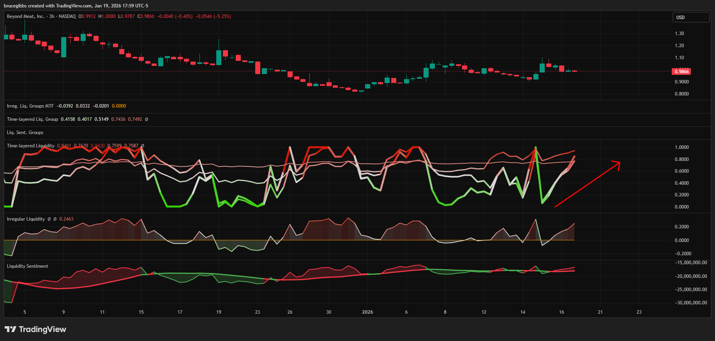The height and width of the screenshot is (341, 715).
Task: Select the Liquidity Sentiment indicator legend
Action: coord(27,266)
